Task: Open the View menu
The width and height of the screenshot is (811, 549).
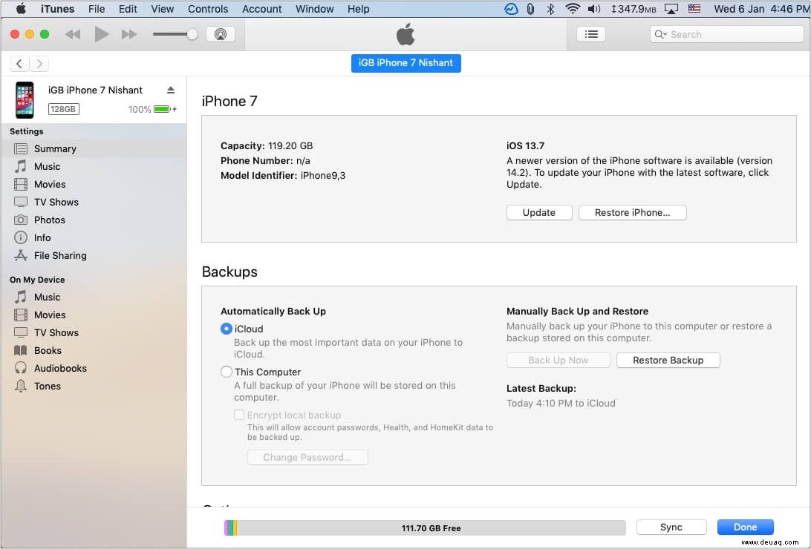Action: [163, 9]
